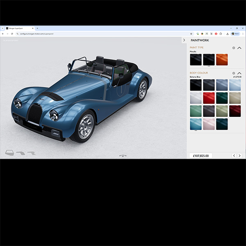The image size is (246, 246).
Task: Click the roof icon with white tip
Action: click(32, 153)
